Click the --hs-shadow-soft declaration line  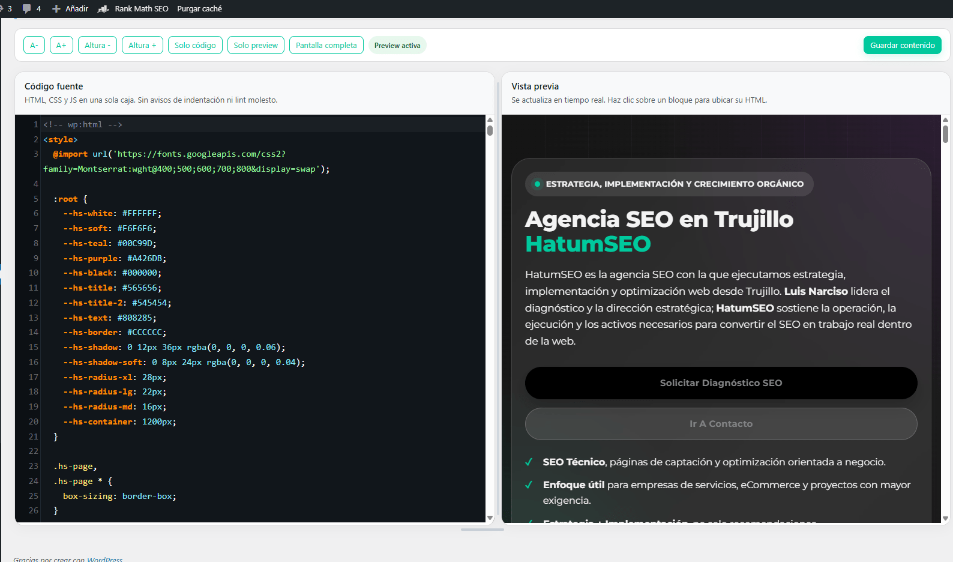click(x=184, y=362)
